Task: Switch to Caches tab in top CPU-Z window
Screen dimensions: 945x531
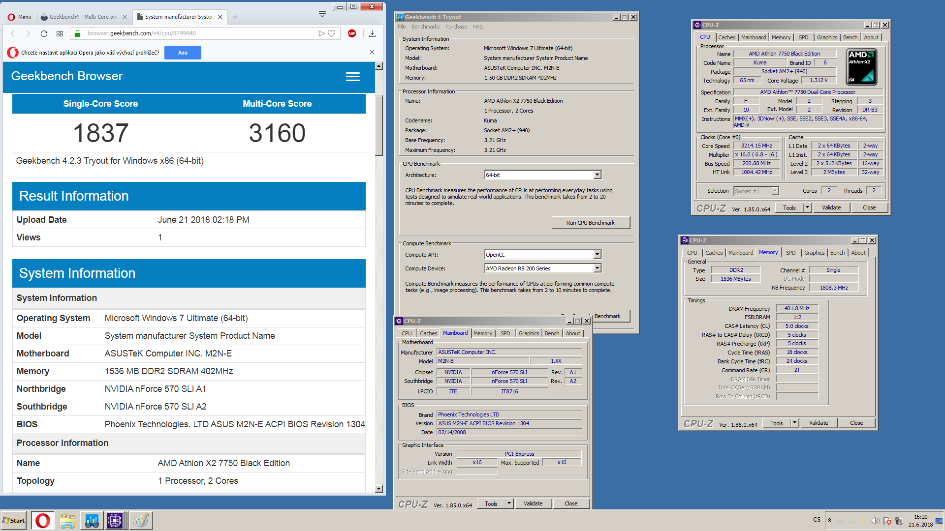Action: point(726,37)
